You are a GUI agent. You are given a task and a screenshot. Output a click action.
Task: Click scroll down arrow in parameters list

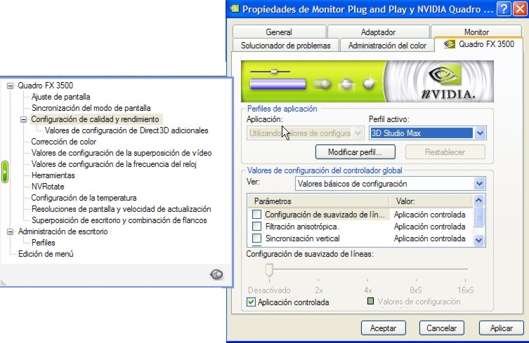coord(478,240)
